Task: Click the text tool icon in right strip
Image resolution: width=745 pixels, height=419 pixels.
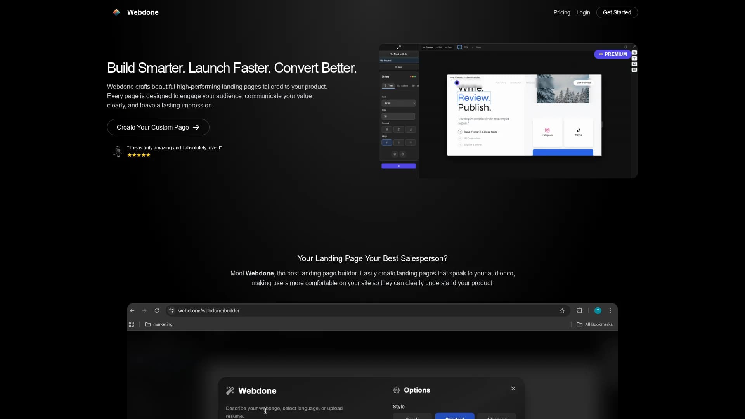Action: (x=634, y=58)
